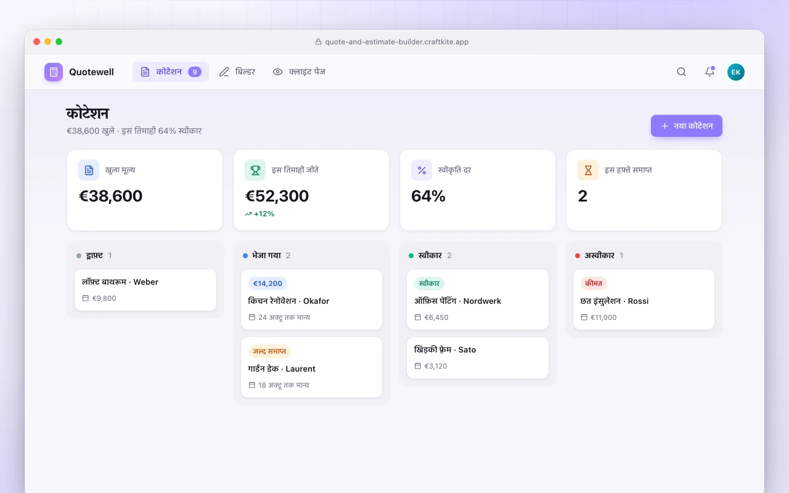Open the notifications bell

[709, 72]
